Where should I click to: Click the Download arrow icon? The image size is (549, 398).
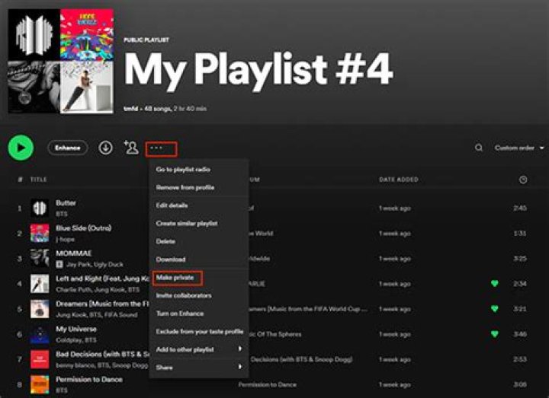click(105, 148)
